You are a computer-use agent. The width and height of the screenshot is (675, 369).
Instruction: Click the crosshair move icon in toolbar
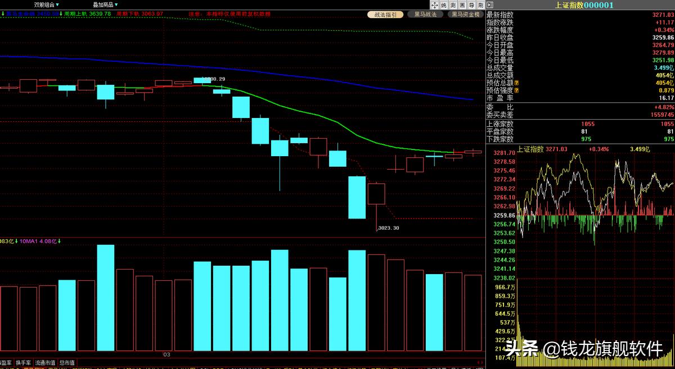coord(435,5)
